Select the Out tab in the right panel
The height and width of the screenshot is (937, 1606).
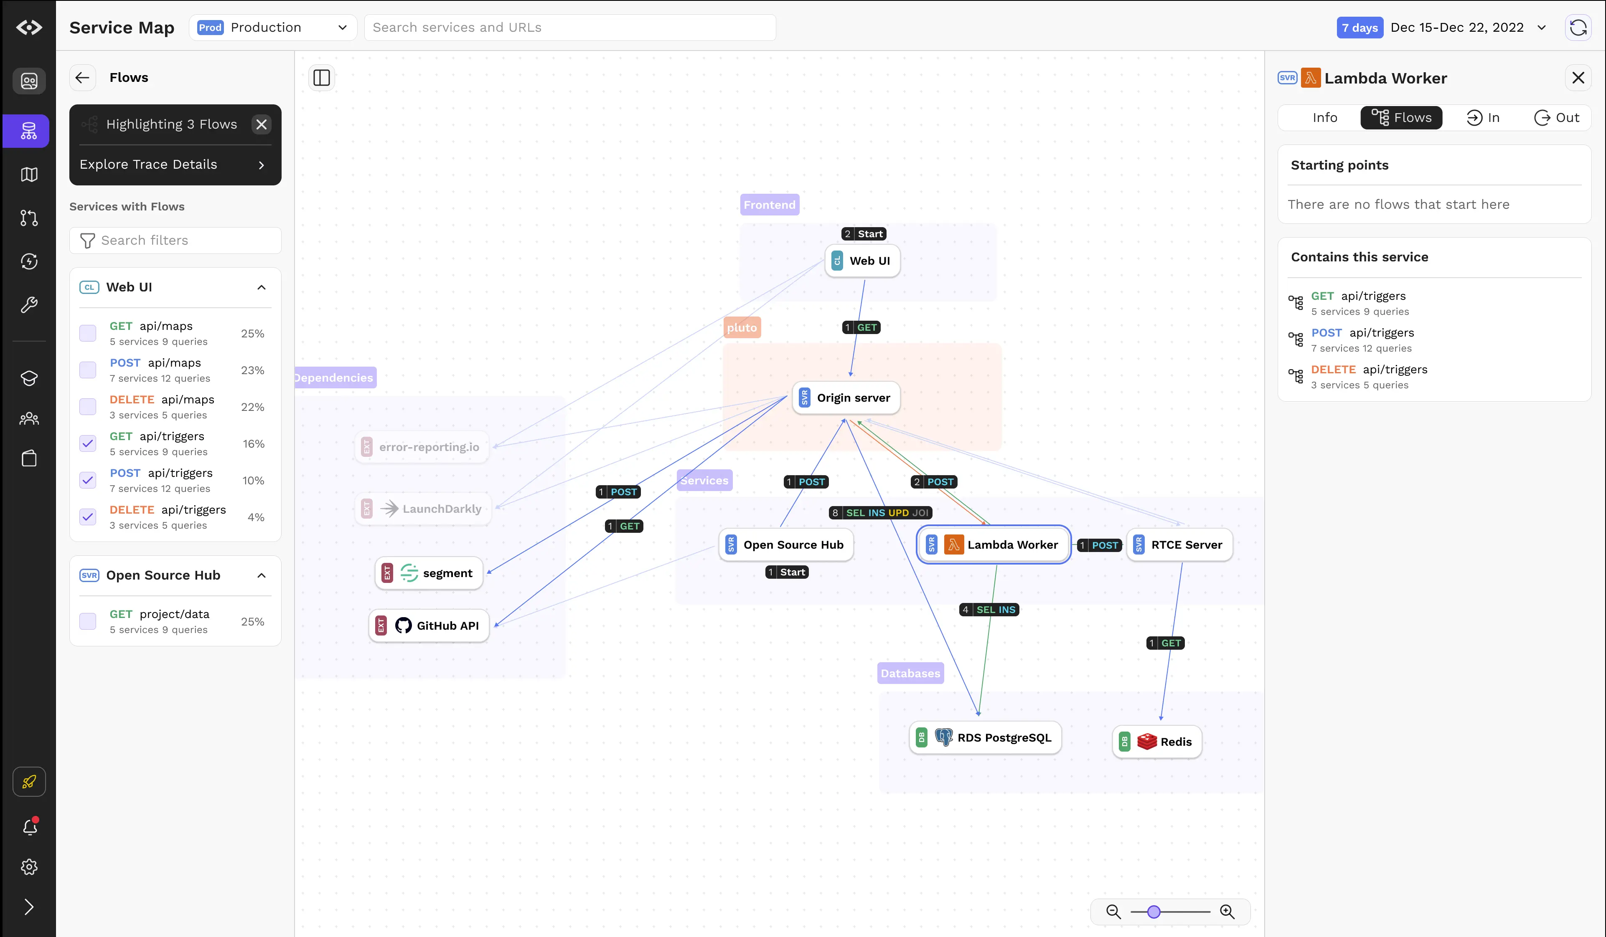(x=1556, y=117)
